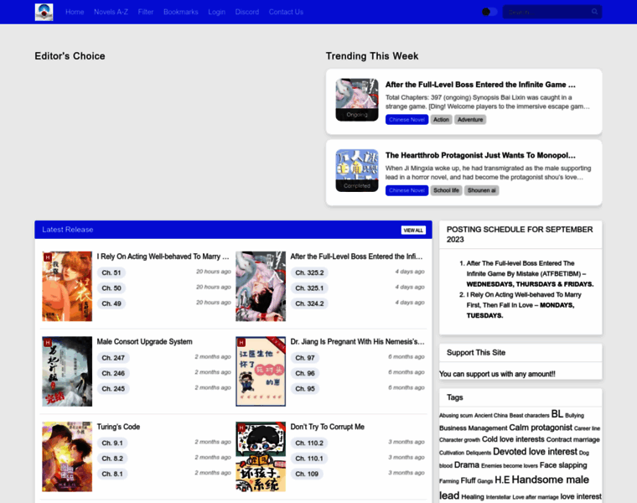The height and width of the screenshot is (503, 637).
Task: Click Chinese Novel tag on first trending card
Action: pyautogui.click(x=407, y=119)
